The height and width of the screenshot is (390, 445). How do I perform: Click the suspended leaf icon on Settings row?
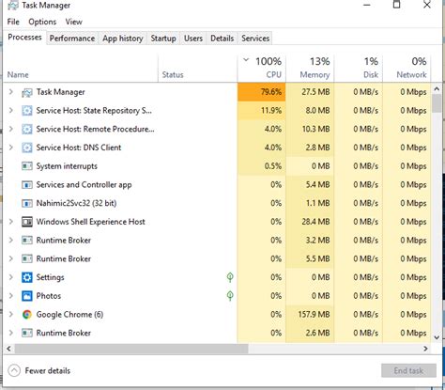coord(230,277)
